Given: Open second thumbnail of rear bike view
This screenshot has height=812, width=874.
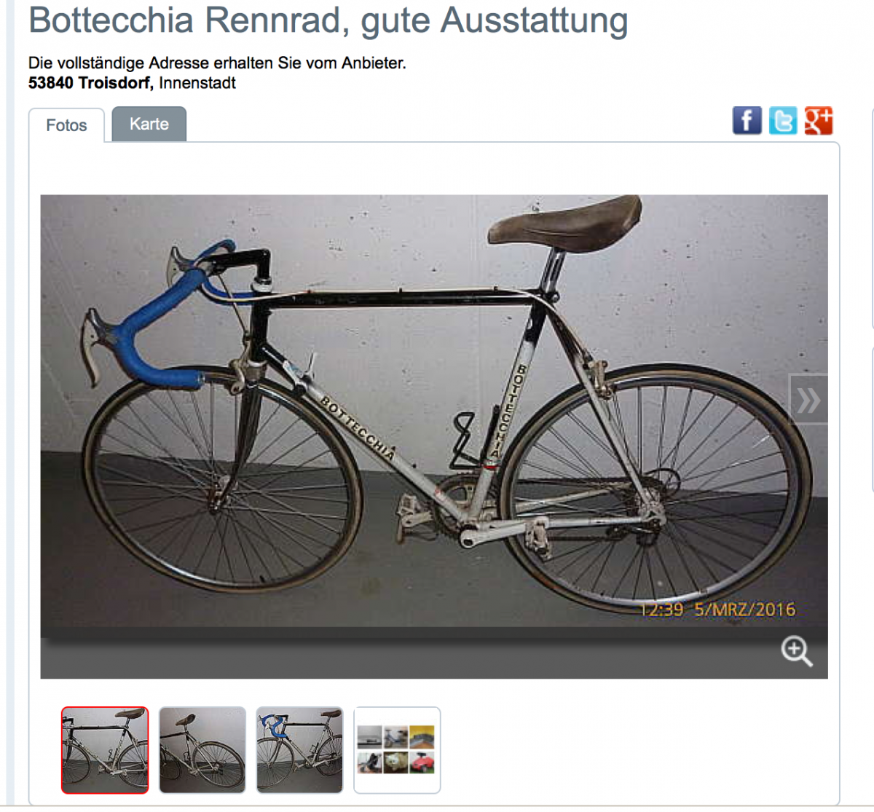Looking at the screenshot, I should (202, 750).
